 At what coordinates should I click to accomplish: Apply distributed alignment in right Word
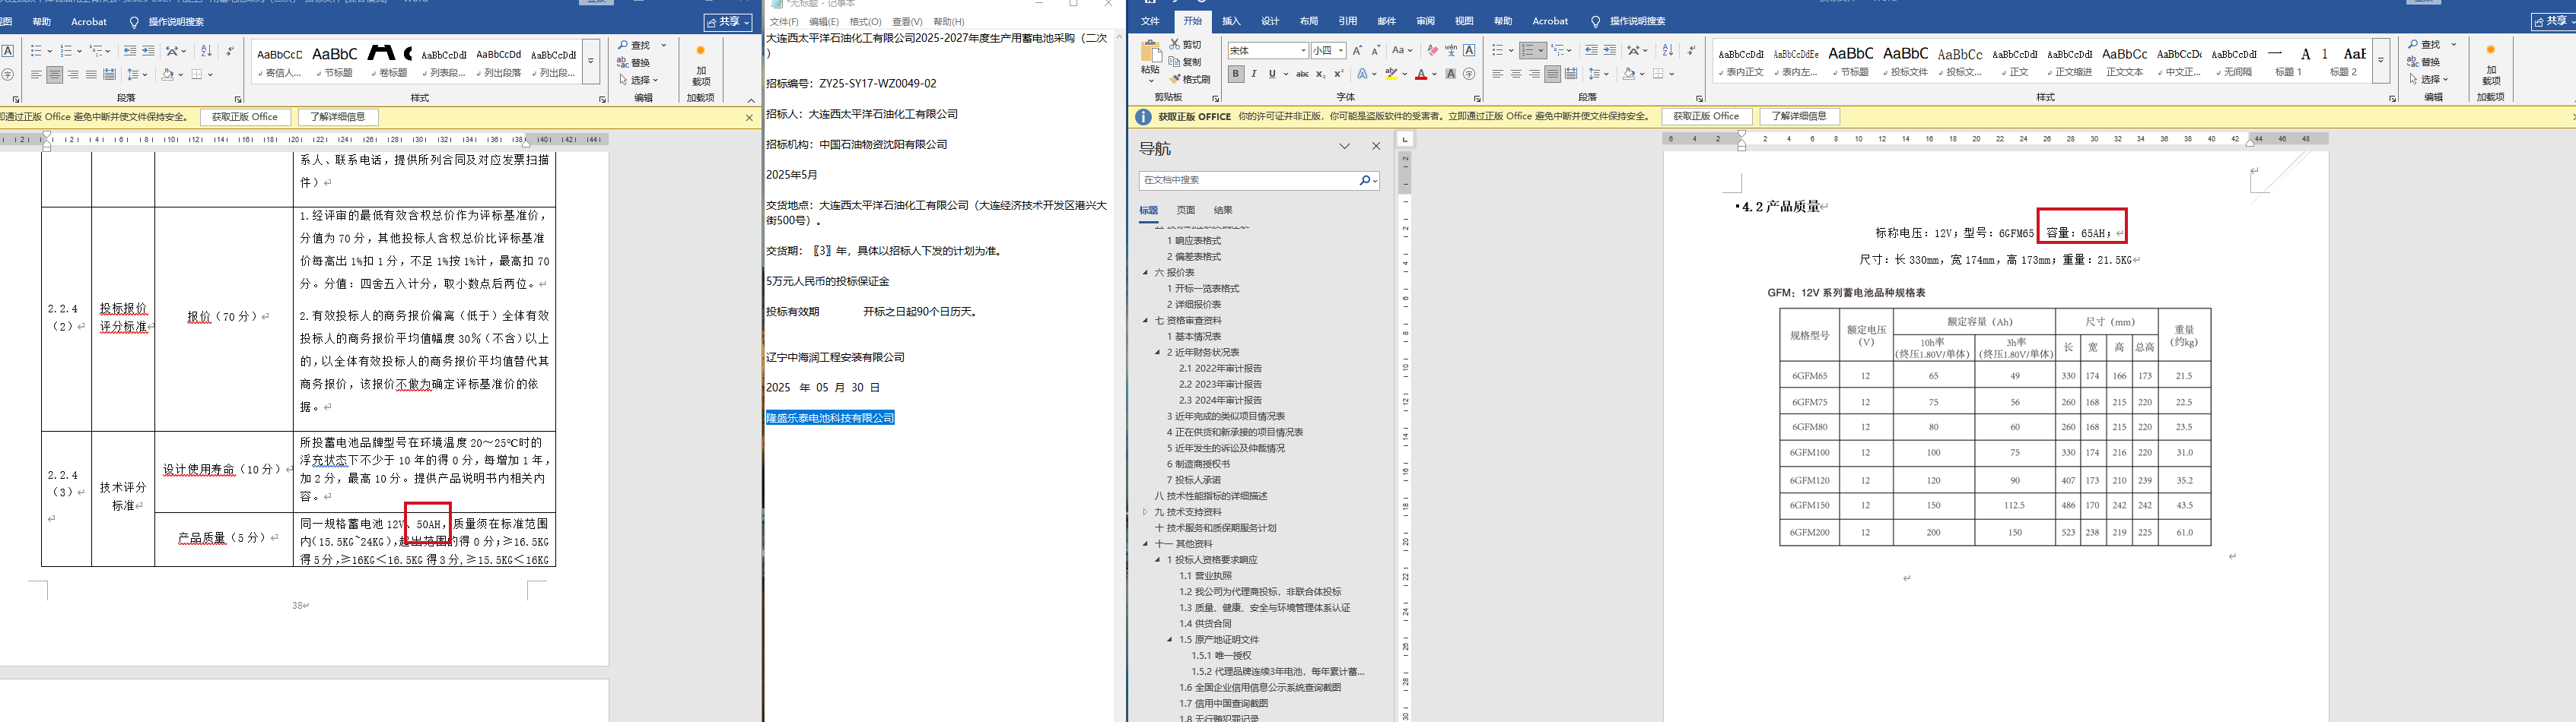[x=1571, y=74]
